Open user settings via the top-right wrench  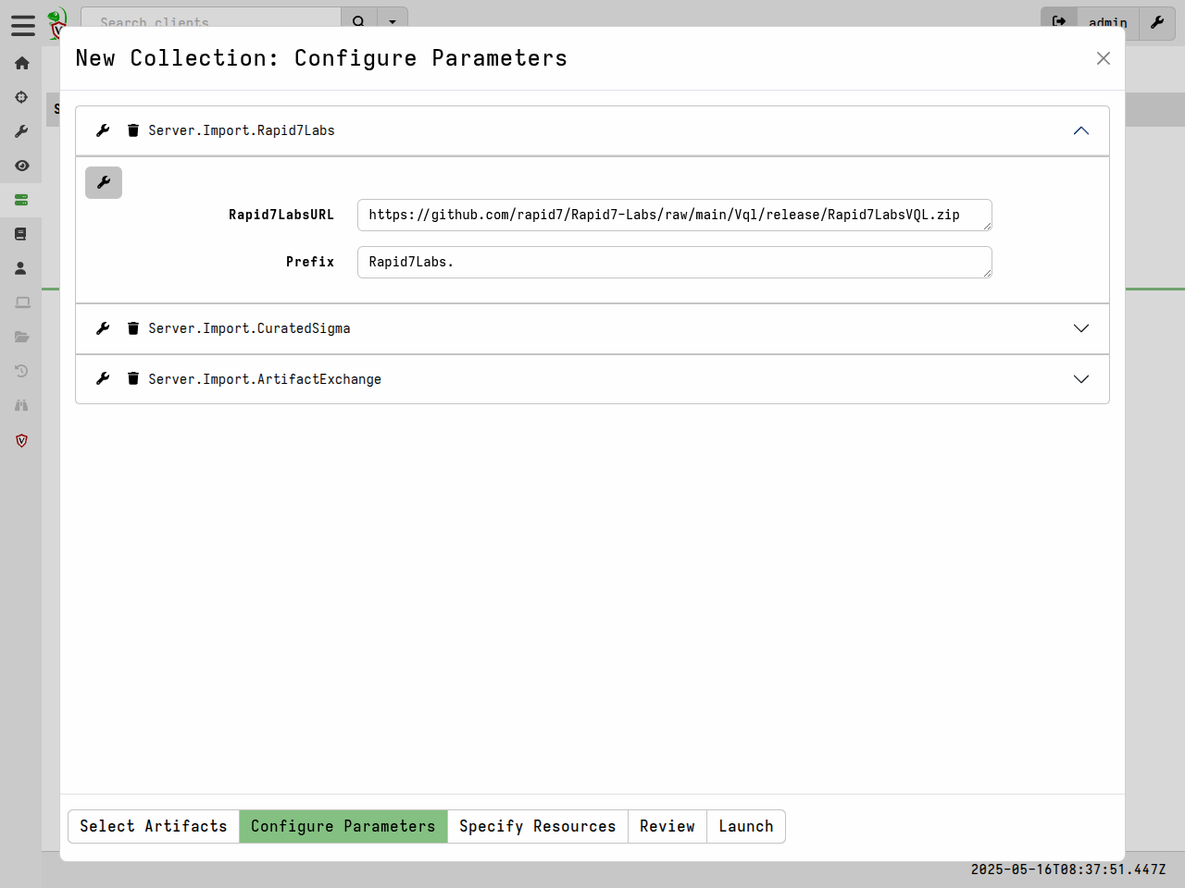(x=1156, y=23)
